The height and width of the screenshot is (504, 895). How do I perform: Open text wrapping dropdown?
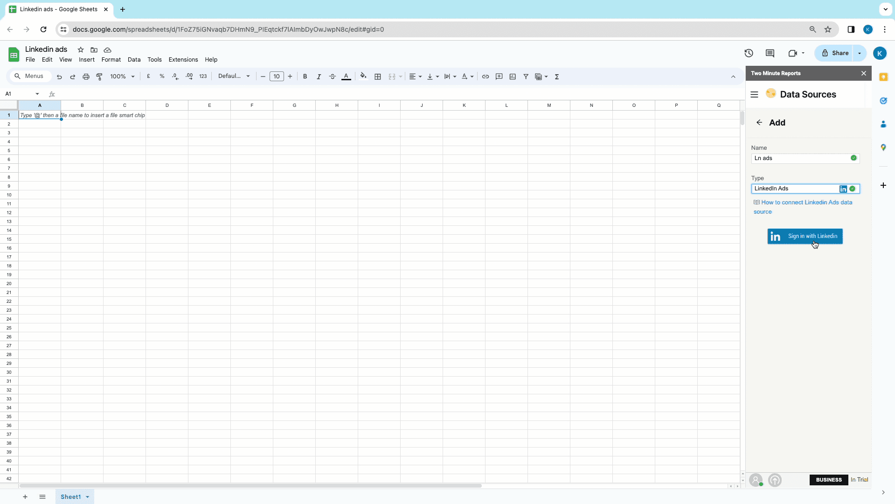coord(450,77)
